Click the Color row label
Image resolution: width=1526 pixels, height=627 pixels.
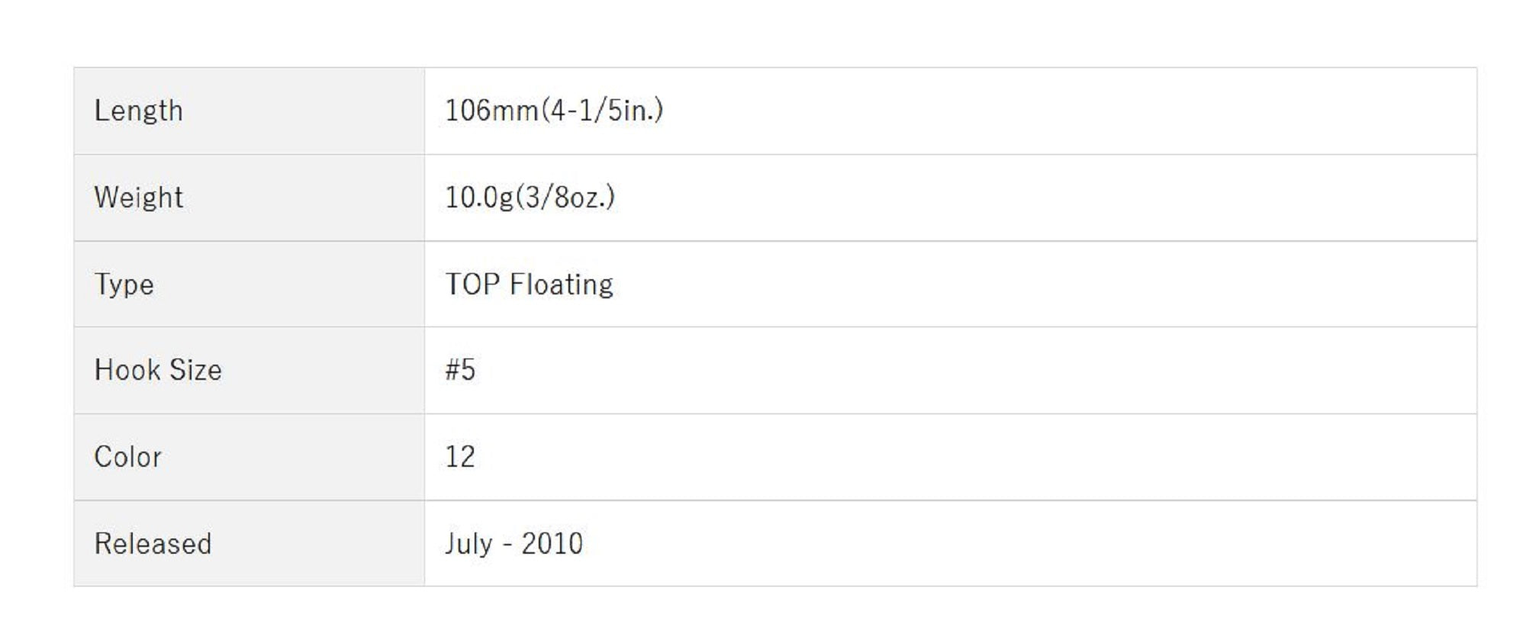127,457
